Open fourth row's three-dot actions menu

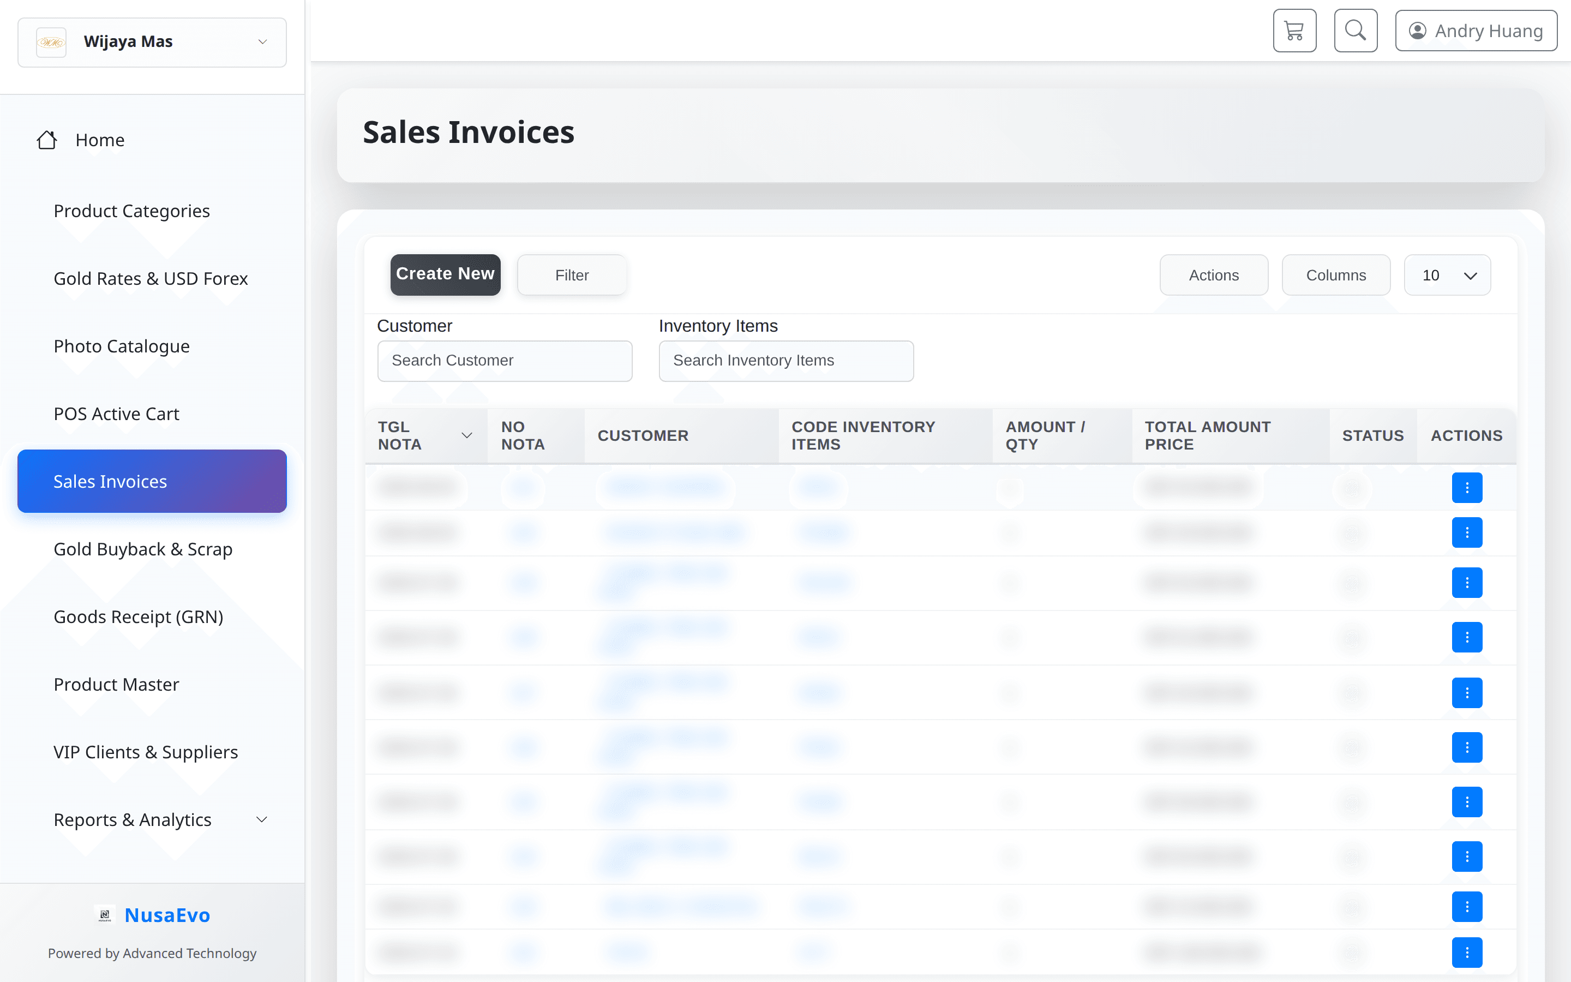pos(1467,637)
